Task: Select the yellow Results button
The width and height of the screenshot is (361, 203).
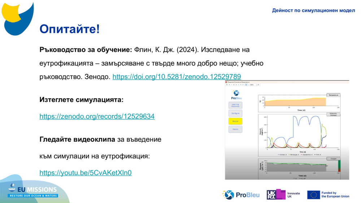Action: (235, 121)
